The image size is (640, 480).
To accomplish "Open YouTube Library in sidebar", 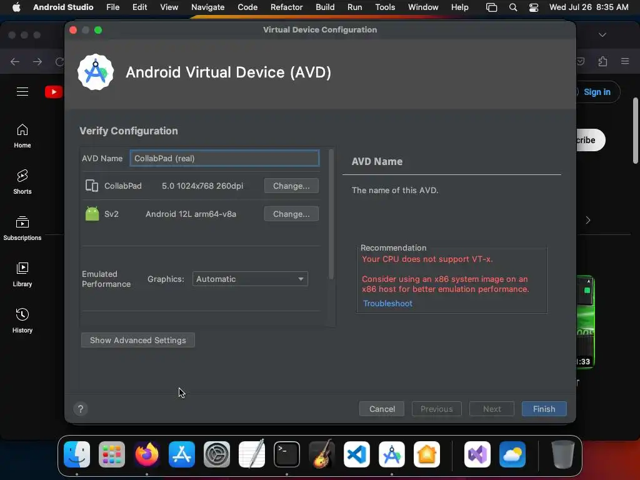I will pyautogui.click(x=22, y=275).
